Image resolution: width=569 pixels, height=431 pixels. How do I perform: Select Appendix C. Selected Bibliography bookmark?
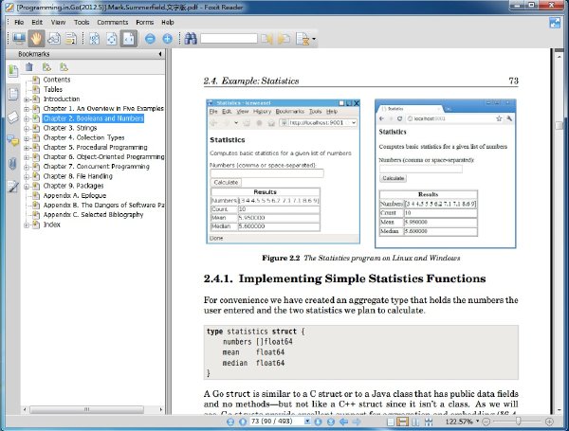click(x=94, y=215)
